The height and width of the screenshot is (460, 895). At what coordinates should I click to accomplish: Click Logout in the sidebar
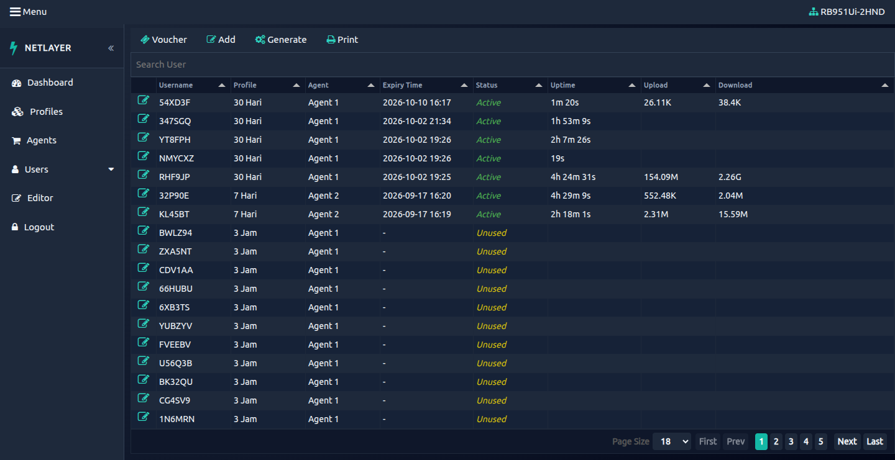[x=33, y=227]
